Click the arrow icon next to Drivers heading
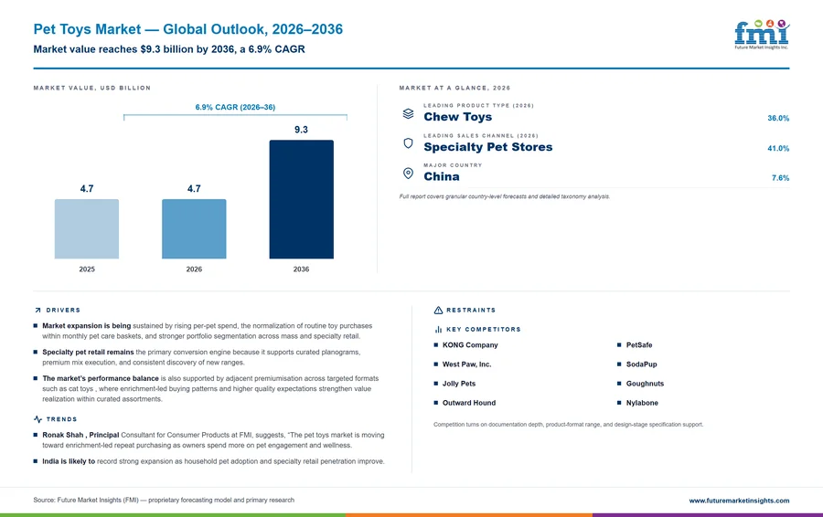 (37, 311)
